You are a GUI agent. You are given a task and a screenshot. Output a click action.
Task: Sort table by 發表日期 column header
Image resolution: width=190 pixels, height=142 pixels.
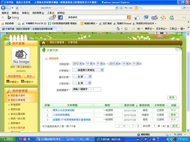[x=129, y=105]
